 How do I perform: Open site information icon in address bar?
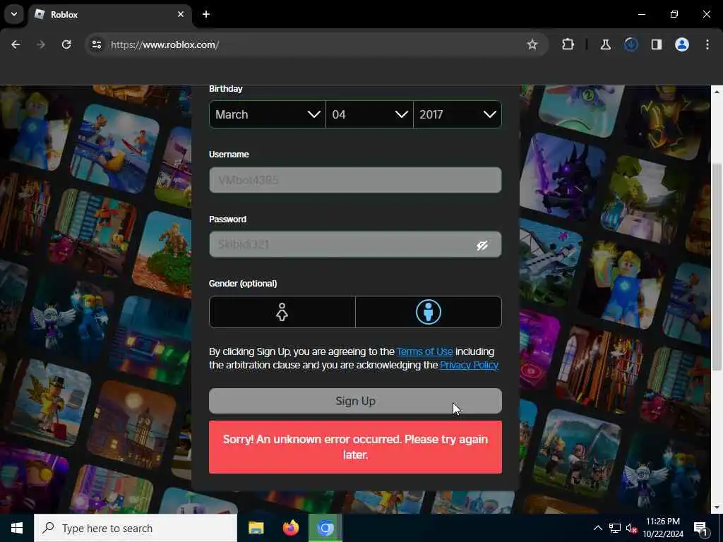coord(96,44)
